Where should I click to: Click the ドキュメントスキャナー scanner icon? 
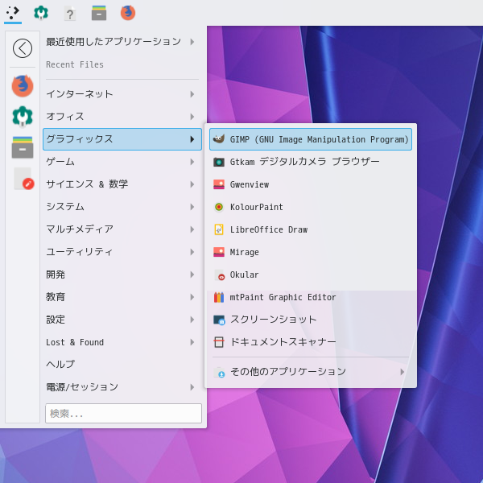coord(219,342)
